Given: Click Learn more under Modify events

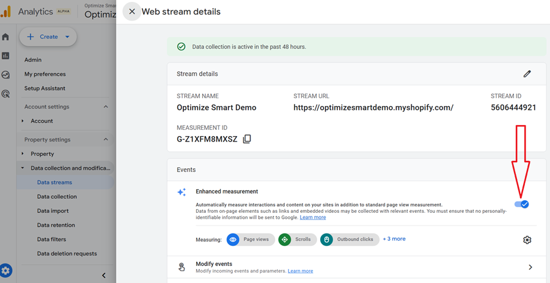Looking at the screenshot, I should pyautogui.click(x=300, y=271).
